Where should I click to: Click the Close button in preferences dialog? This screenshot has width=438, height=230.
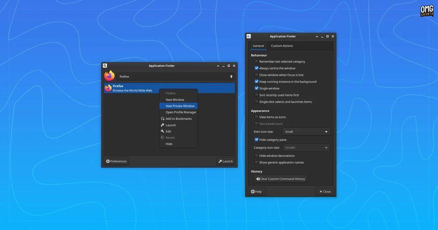(325, 192)
